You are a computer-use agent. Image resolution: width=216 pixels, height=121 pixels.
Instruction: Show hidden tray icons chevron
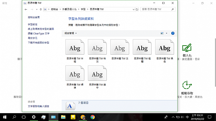[173, 117]
